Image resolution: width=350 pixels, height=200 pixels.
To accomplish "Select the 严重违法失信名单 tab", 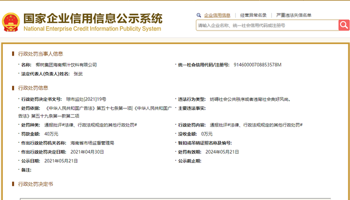I will pos(294,15).
